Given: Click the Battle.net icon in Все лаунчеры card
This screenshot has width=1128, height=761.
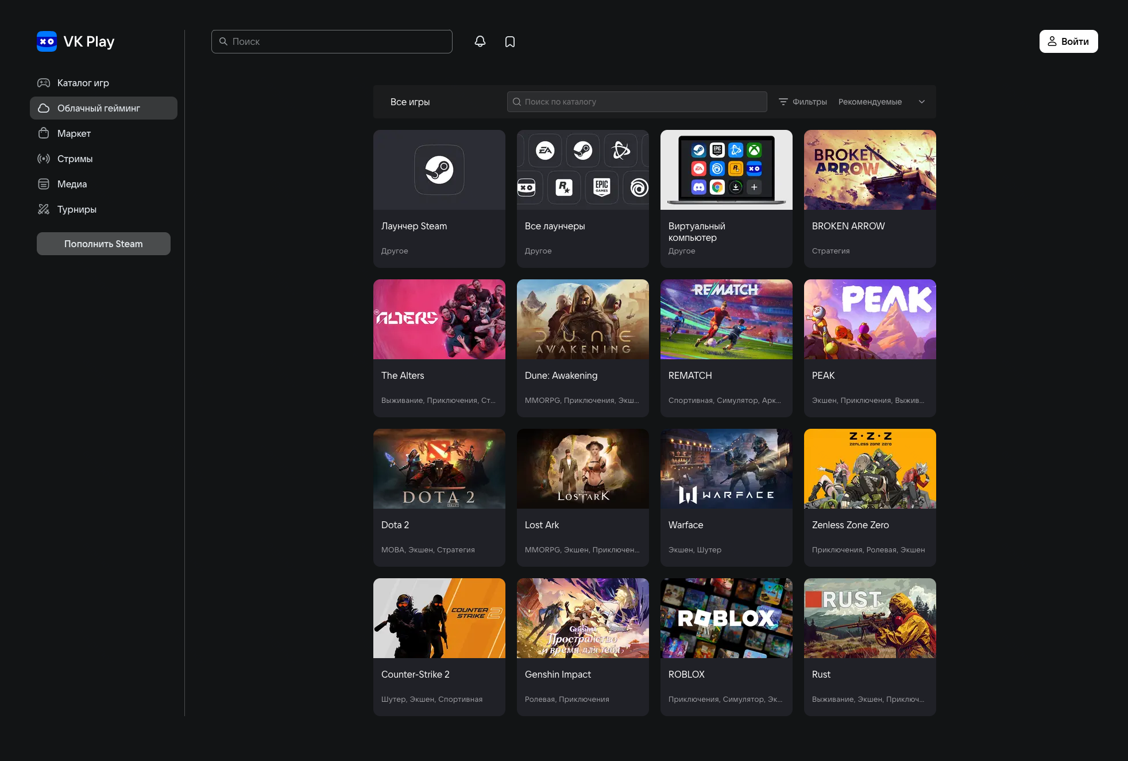Looking at the screenshot, I should pos(621,151).
